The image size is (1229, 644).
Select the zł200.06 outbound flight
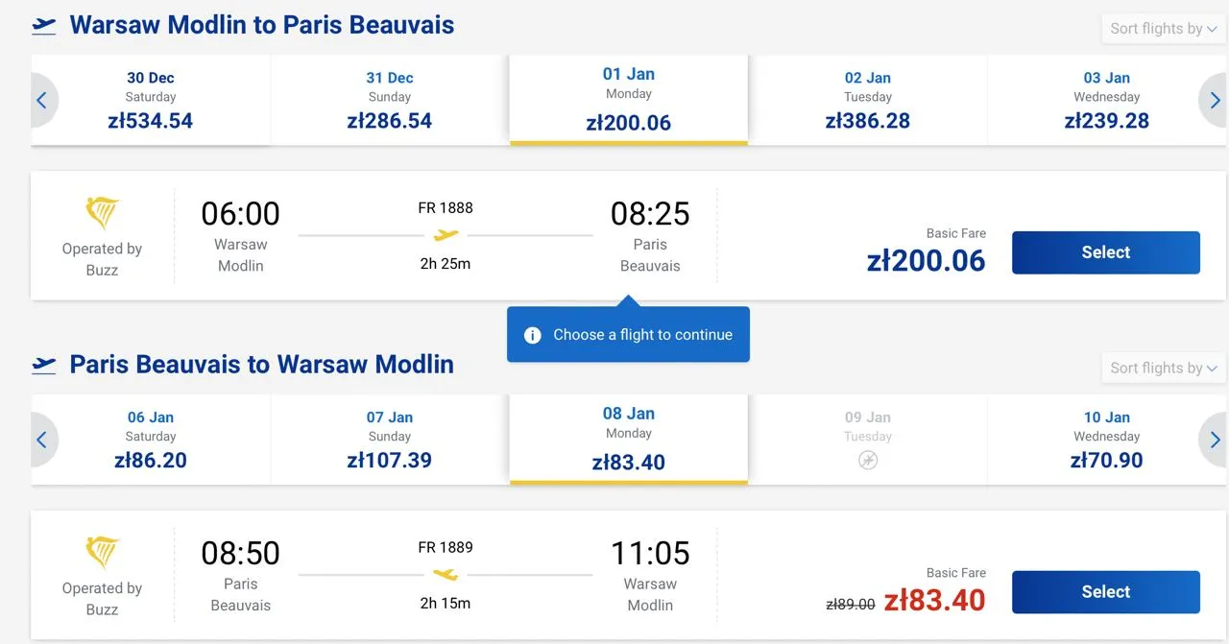coord(1105,252)
